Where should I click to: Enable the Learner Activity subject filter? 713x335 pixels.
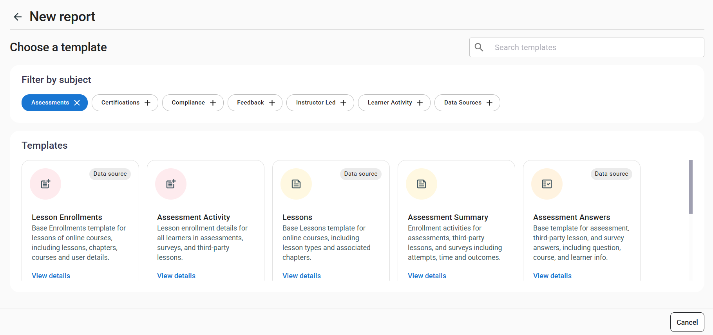point(394,103)
